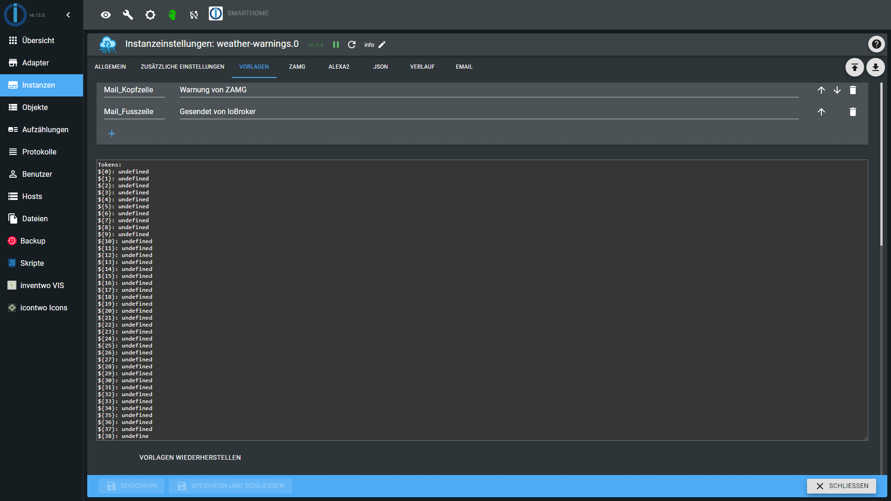Open Backup adapter page
The image size is (891, 501).
click(x=41, y=241)
